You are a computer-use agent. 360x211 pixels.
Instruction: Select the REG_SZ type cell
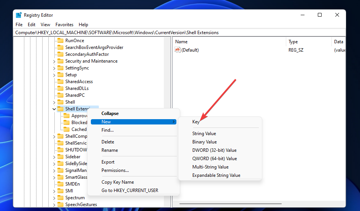(296, 50)
